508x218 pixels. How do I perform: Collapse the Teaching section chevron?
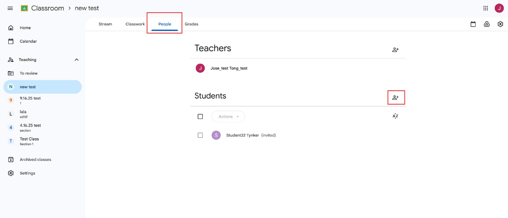(77, 60)
